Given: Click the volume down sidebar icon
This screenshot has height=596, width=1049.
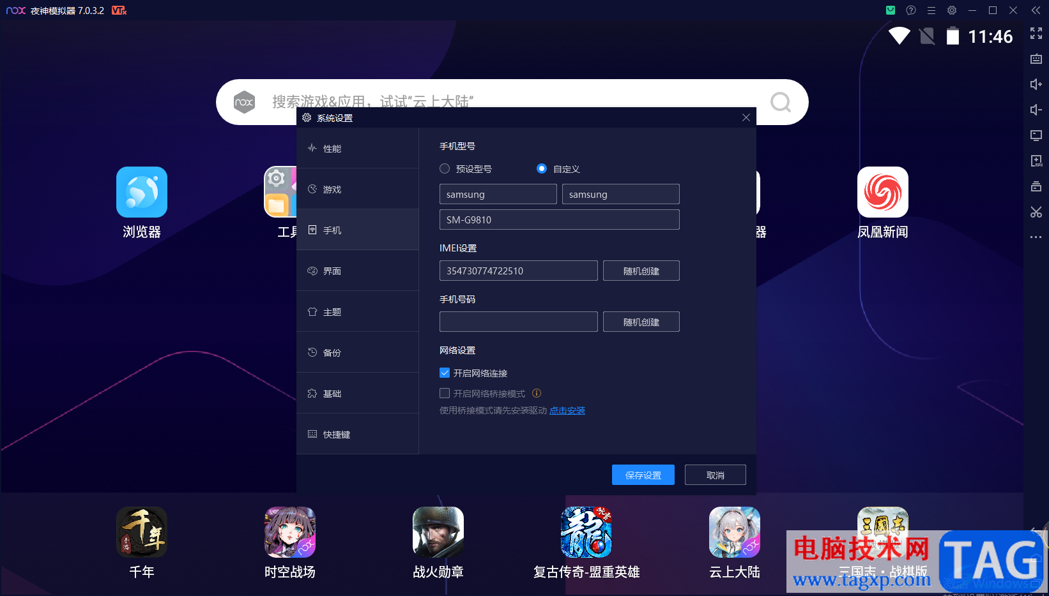Looking at the screenshot, I should pyautogui.click(x=1036, y=110).
